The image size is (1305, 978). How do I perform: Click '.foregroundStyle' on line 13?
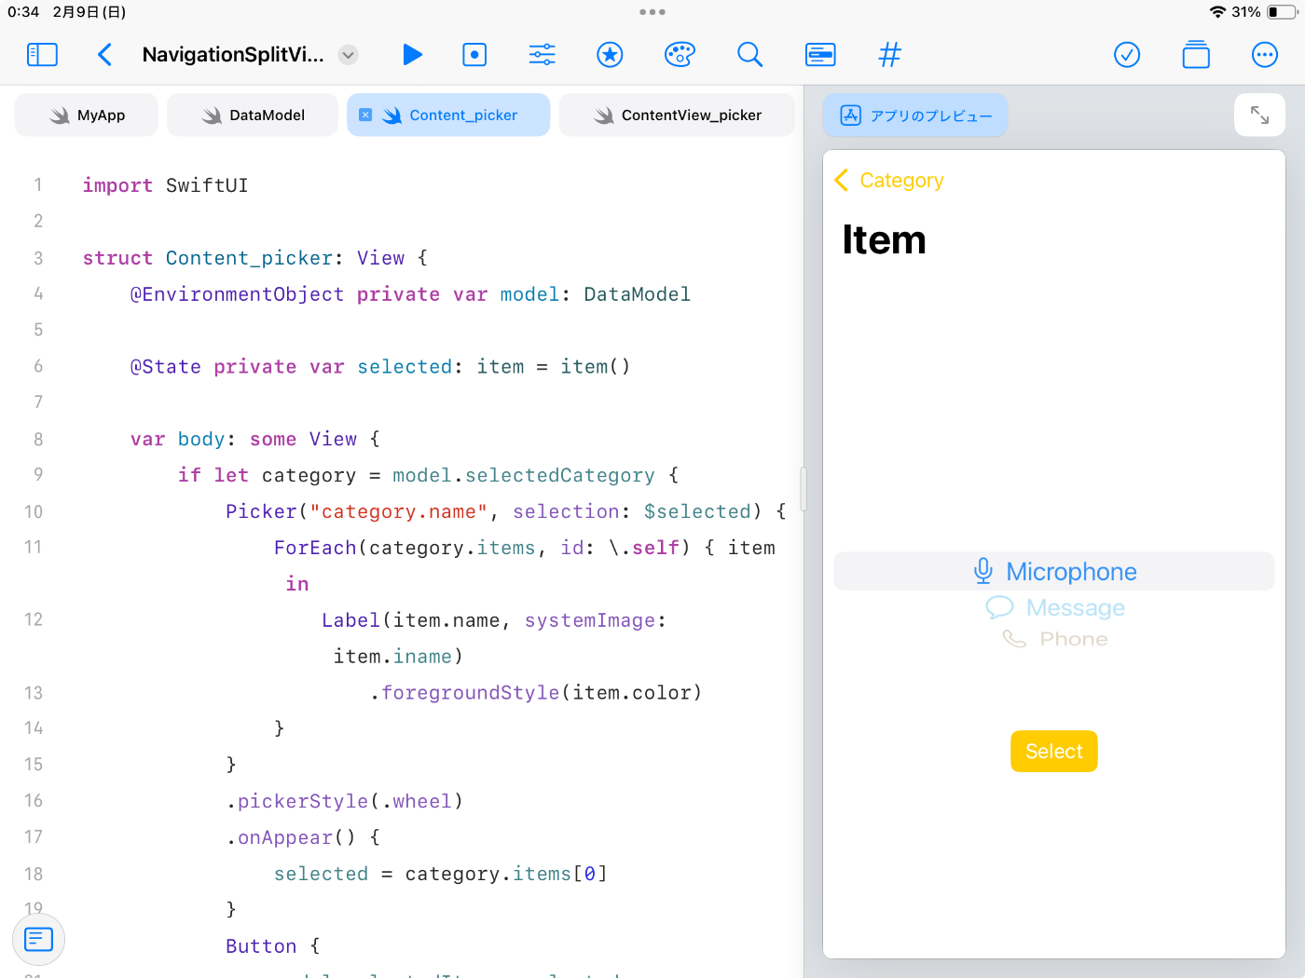tap(464, 693)
